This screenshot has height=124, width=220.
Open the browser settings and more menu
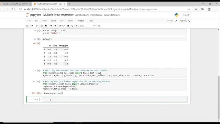216,9
